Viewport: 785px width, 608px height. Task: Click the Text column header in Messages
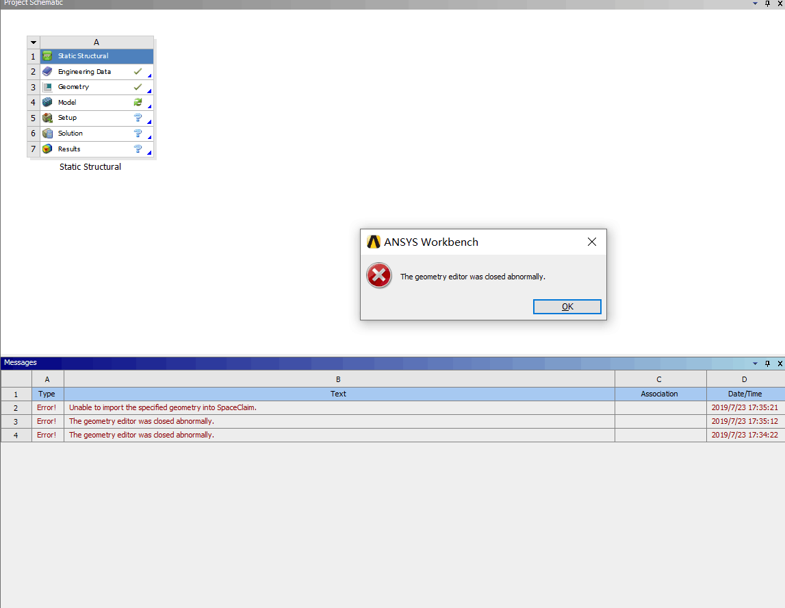(x=339, y=394)
